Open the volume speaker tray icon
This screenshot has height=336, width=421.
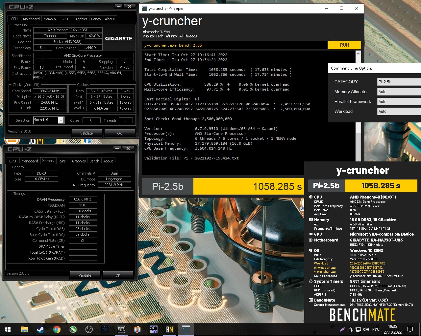pyautogui.click(x=366, y=329)
